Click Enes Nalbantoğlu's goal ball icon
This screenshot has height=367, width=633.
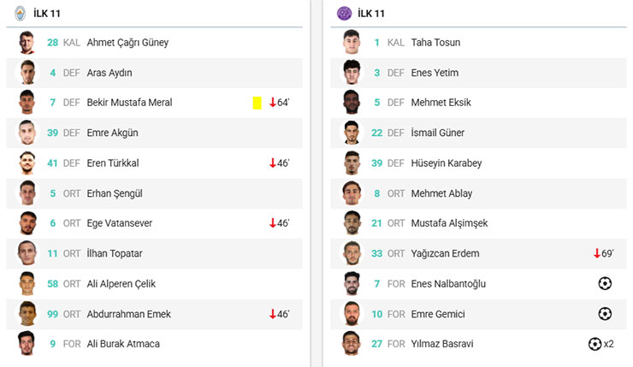click(605, 283)
